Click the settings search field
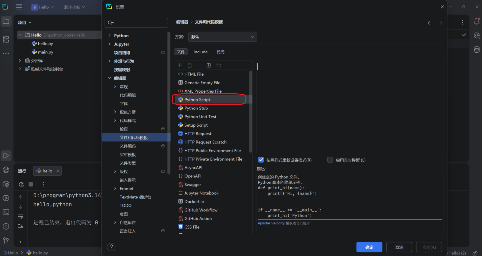 tap(136, 23)
